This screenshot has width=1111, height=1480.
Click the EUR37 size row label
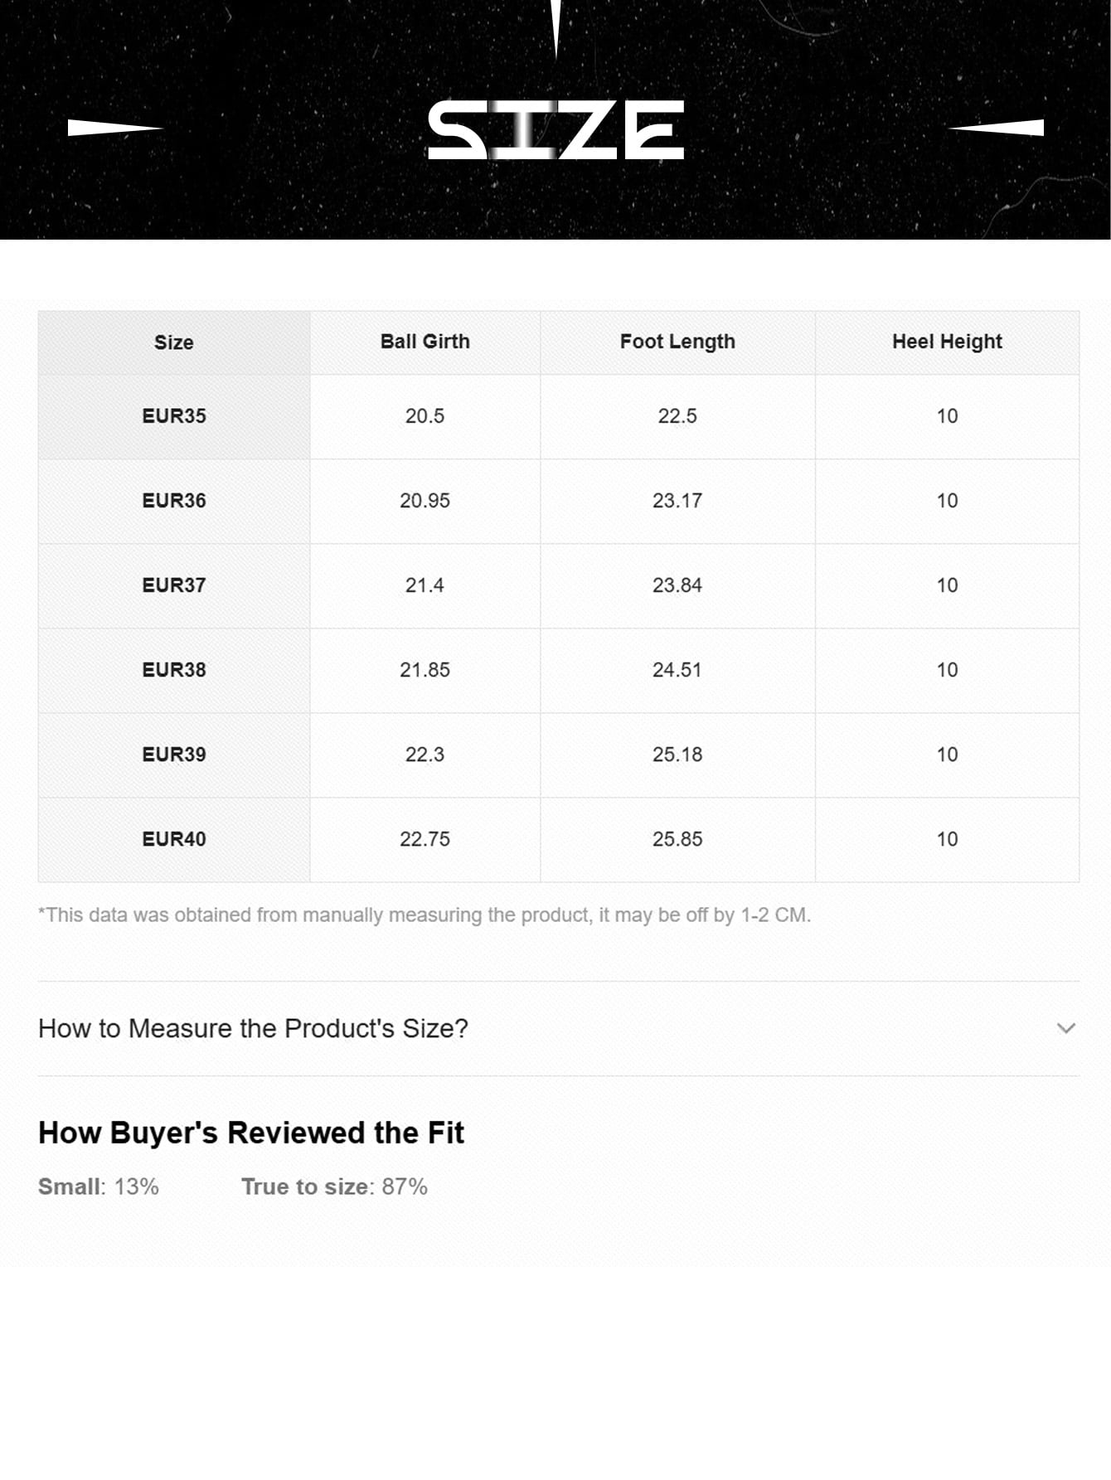173,585
